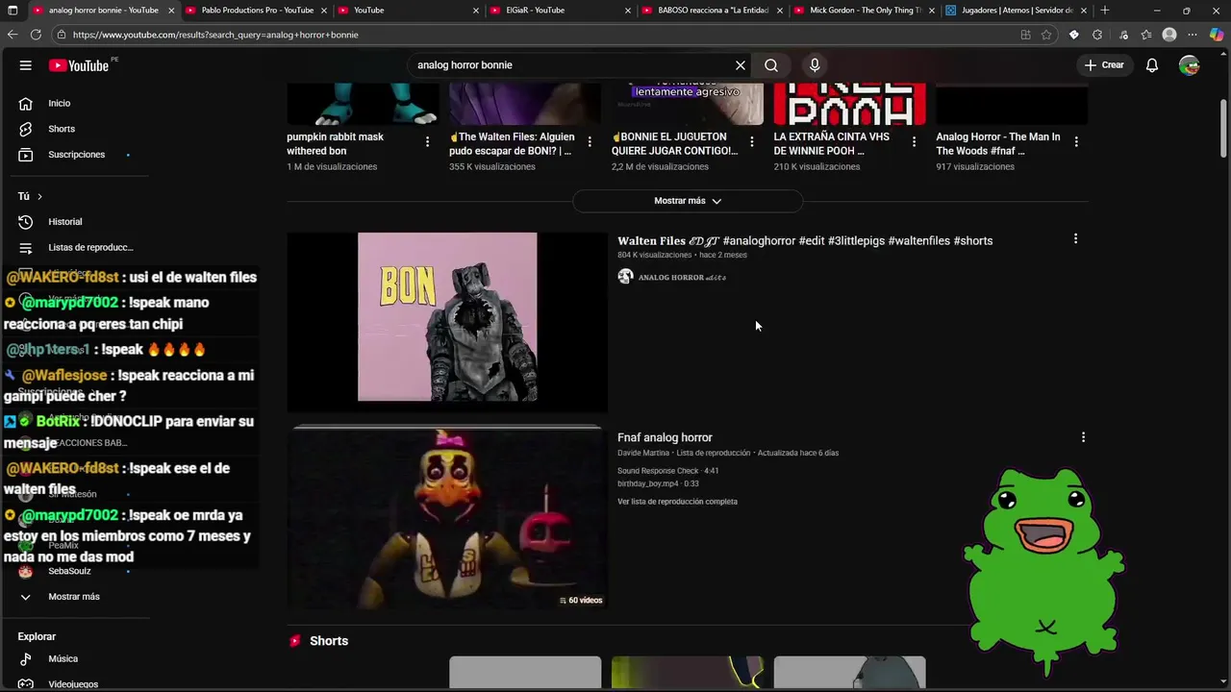Select birthday_boy.mp4 playlist entry

658,484
